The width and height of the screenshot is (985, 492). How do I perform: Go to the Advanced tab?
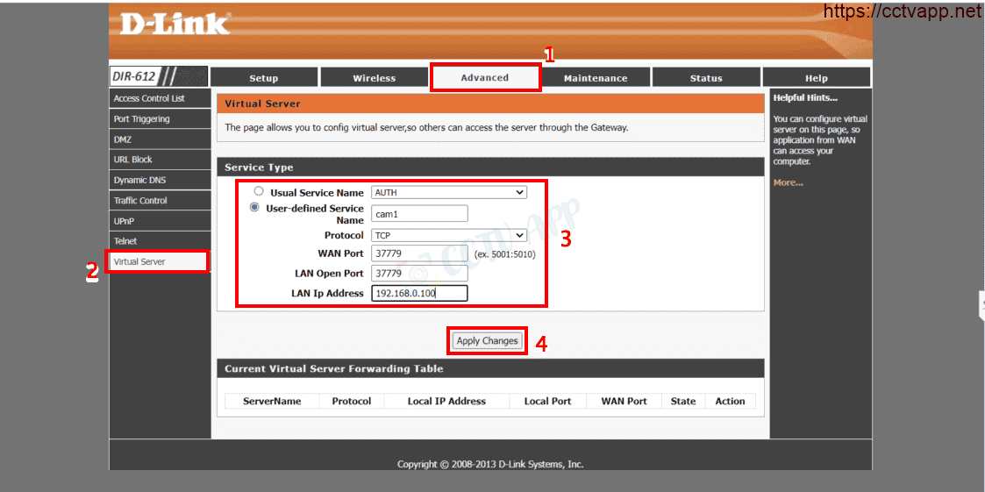point(485,78)
